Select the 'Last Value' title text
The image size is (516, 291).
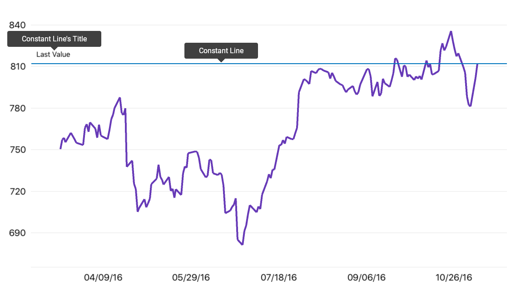point(53,55)
